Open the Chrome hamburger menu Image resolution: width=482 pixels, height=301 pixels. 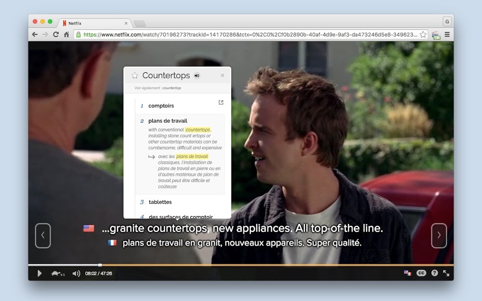447,34
